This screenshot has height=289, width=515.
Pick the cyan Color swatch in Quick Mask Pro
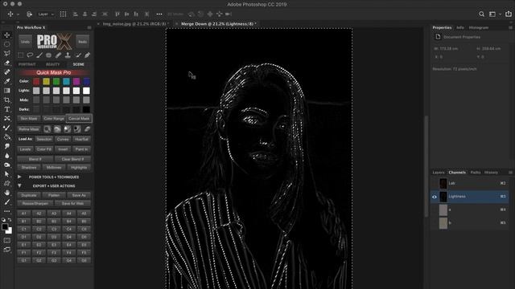click(66, 81)
